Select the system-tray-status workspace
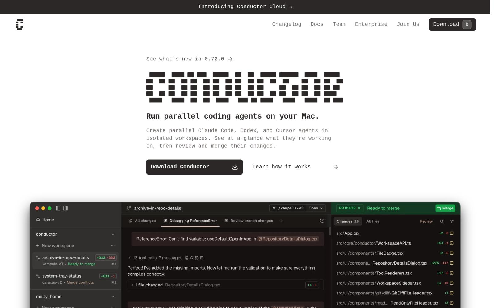Viewport: 494px width, 308px height. coord(75,279)
